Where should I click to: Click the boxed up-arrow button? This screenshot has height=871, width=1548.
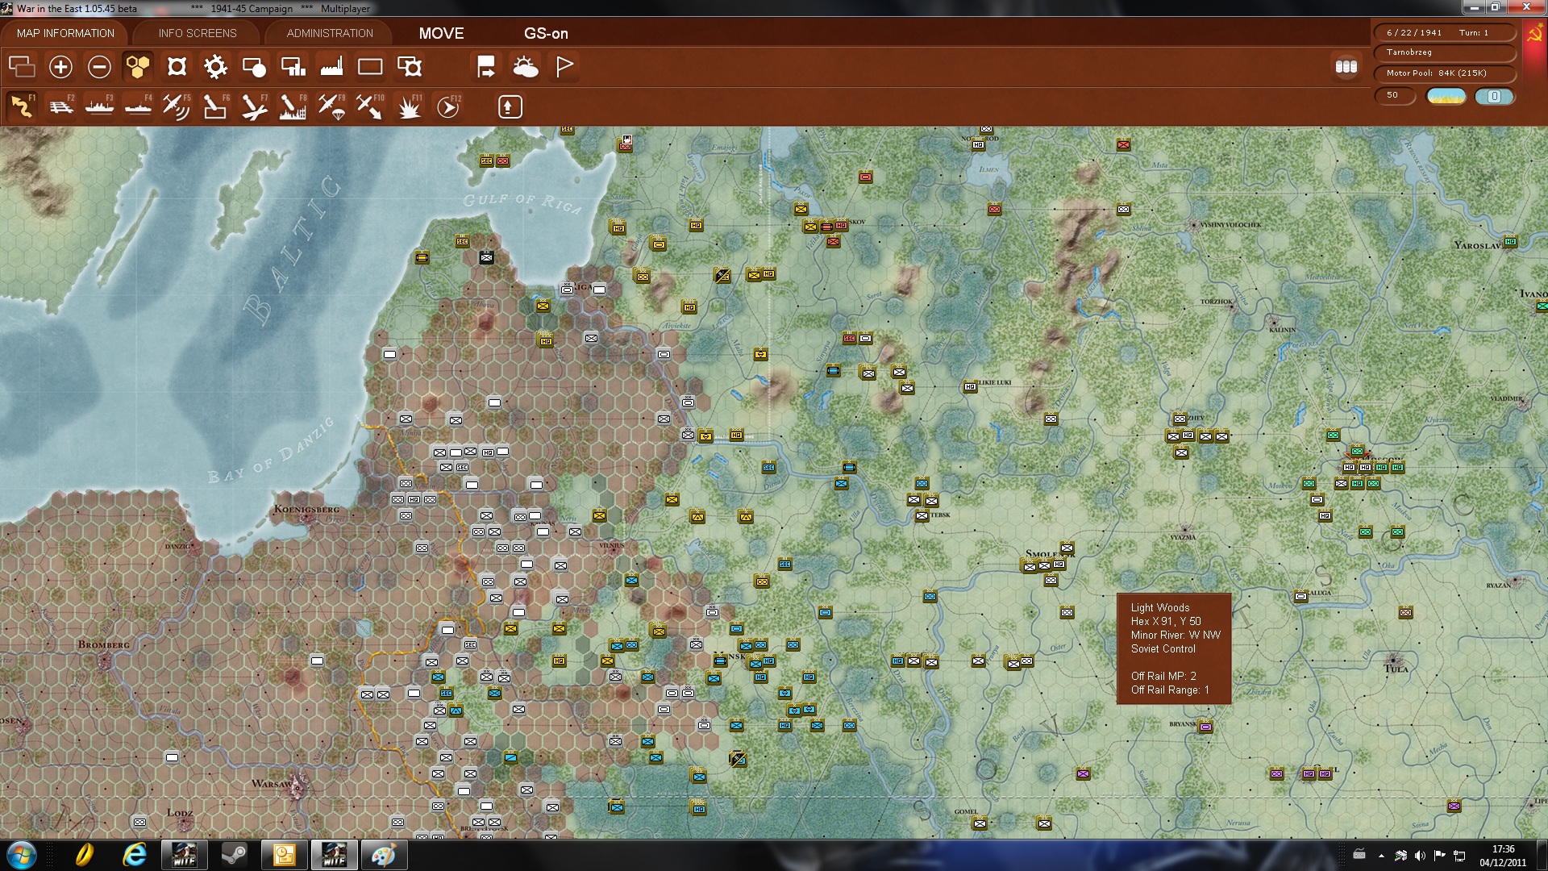[510, 106]
